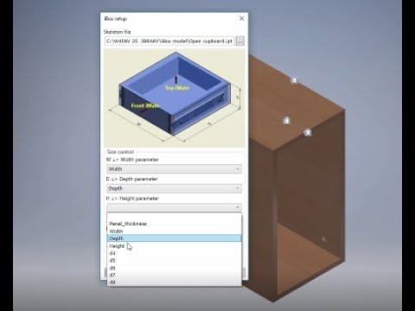Click the highest work point on the cupboard top
Screen dimensions: 415x311
294,80
